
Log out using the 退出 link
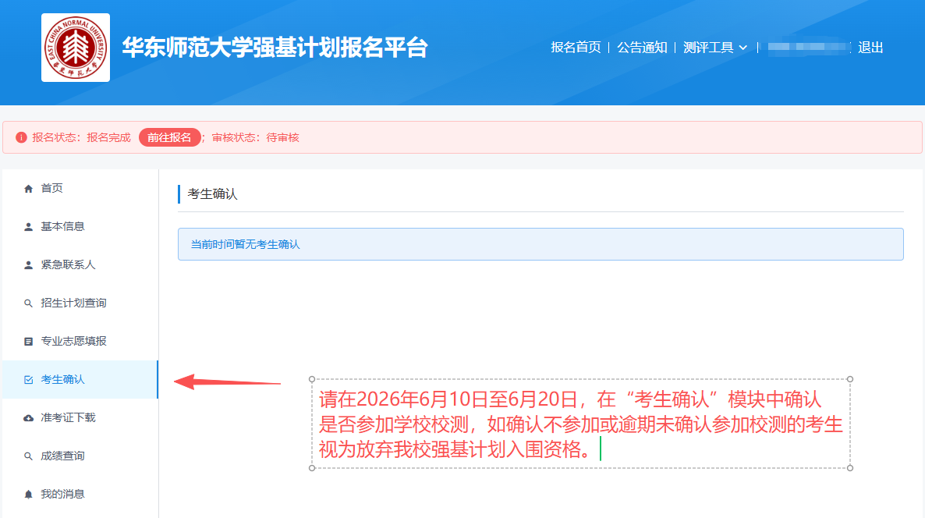[x=870, y=48]
